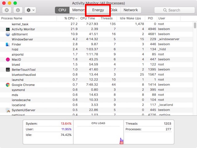
Task: Sort by PID column header
Action: click(151, 18)
